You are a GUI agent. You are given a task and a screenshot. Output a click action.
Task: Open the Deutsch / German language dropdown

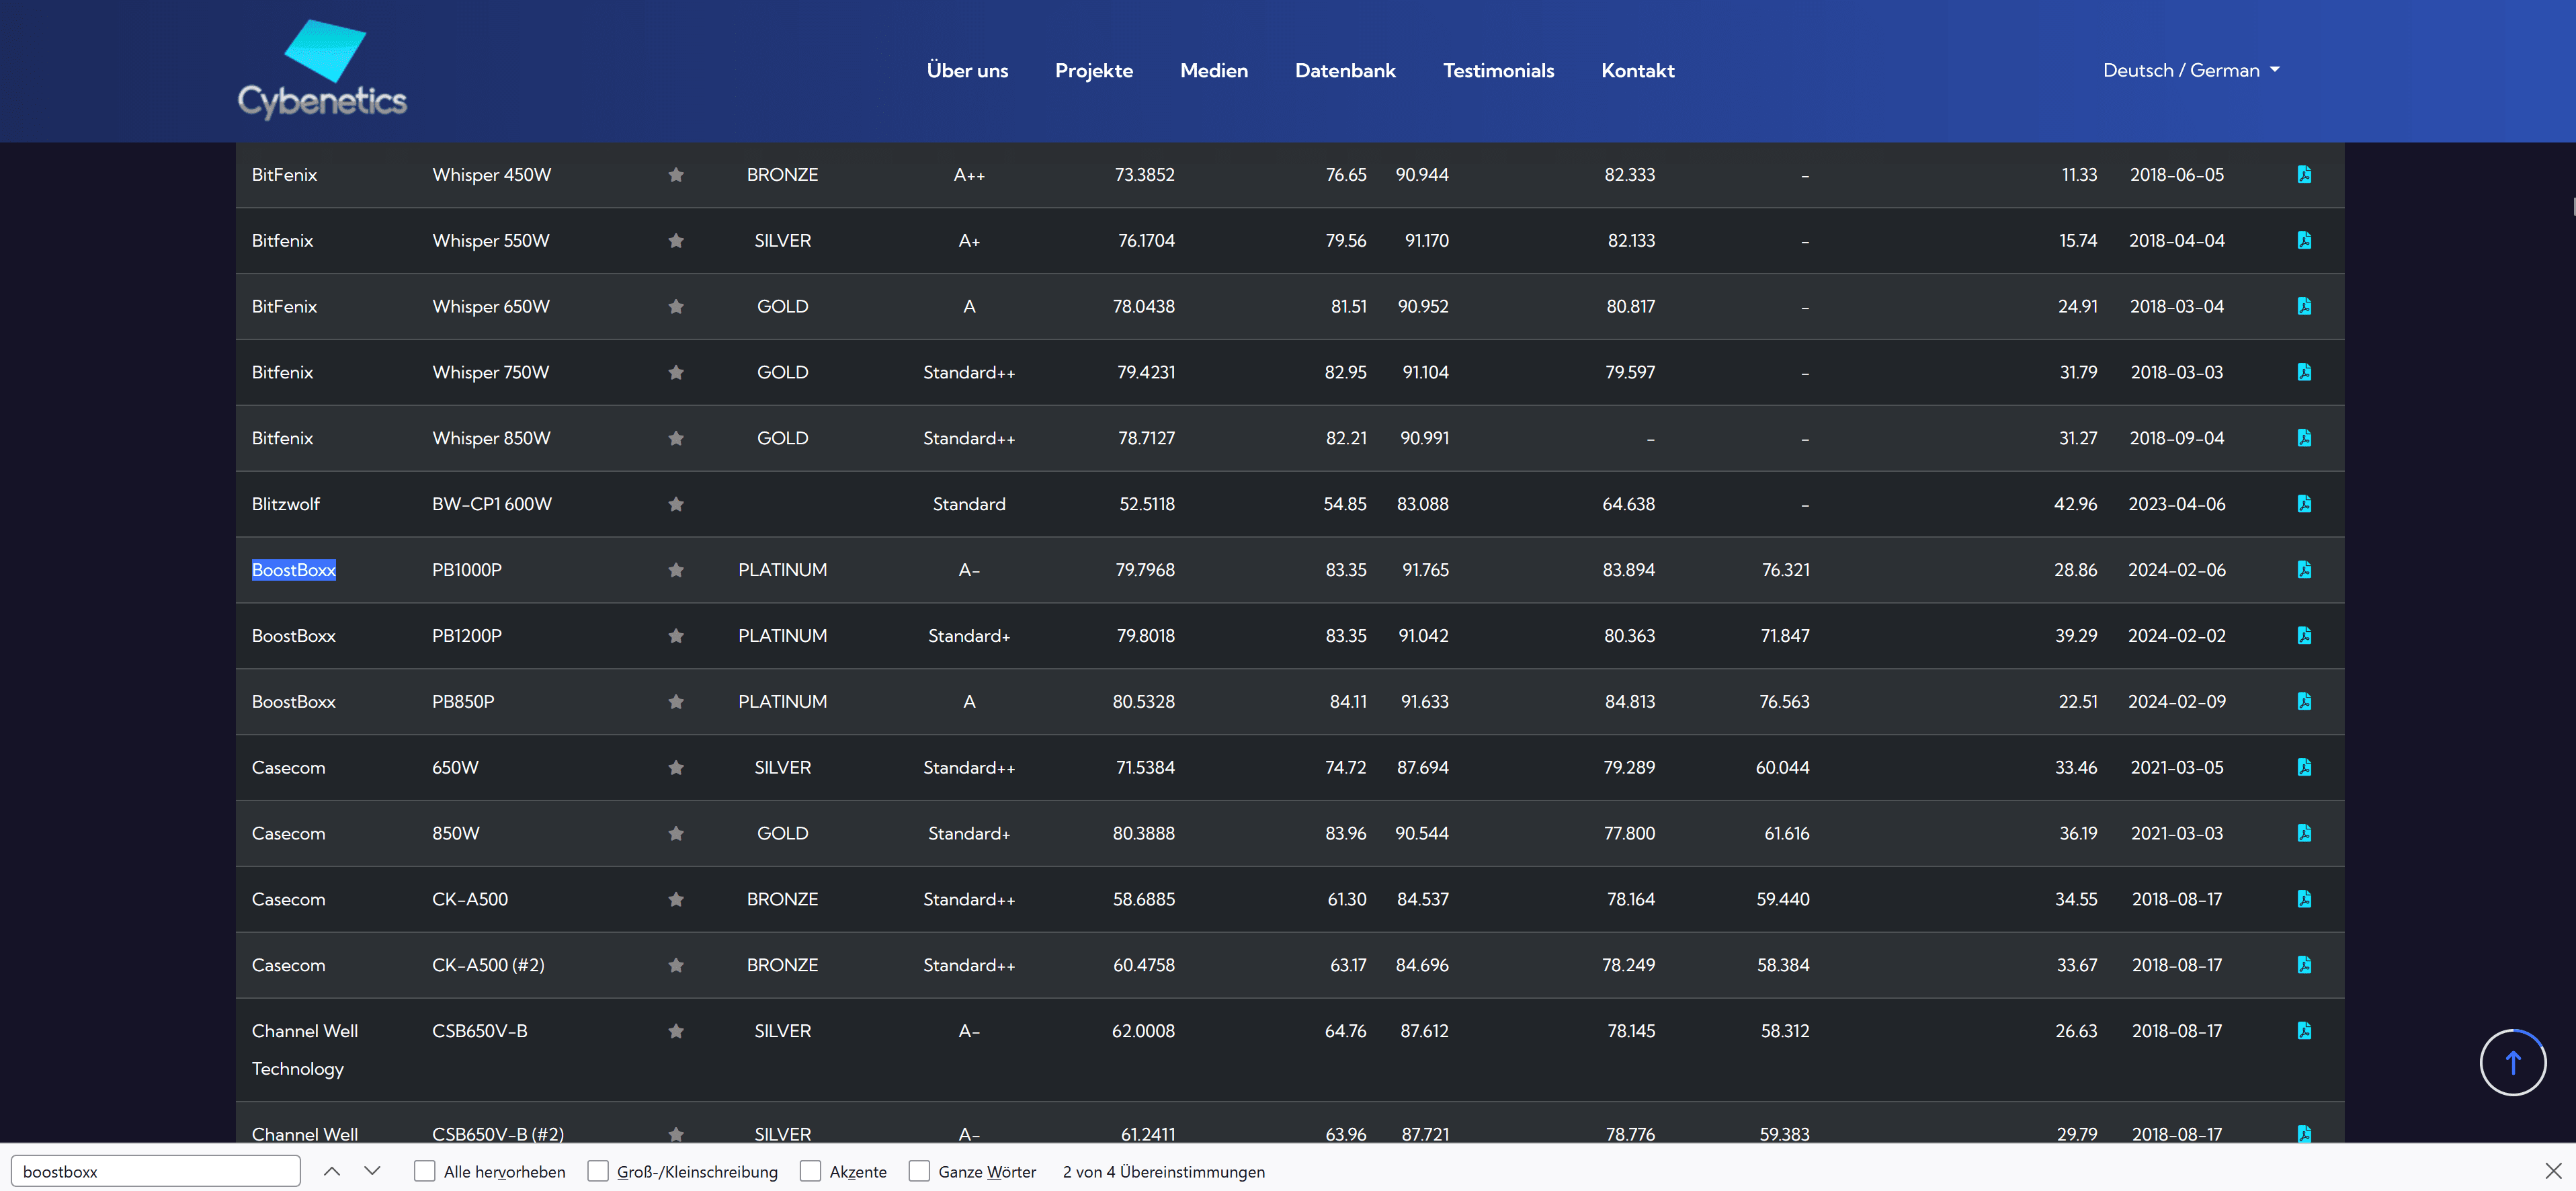click(2190, 70)
